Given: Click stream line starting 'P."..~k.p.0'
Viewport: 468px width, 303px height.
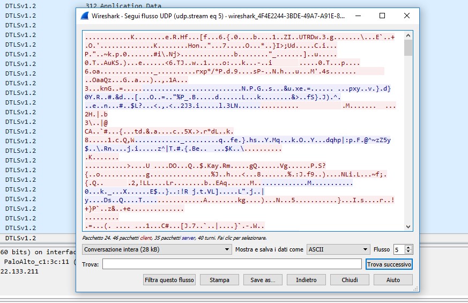Looking at the screenshot, I should click(211, 54).
